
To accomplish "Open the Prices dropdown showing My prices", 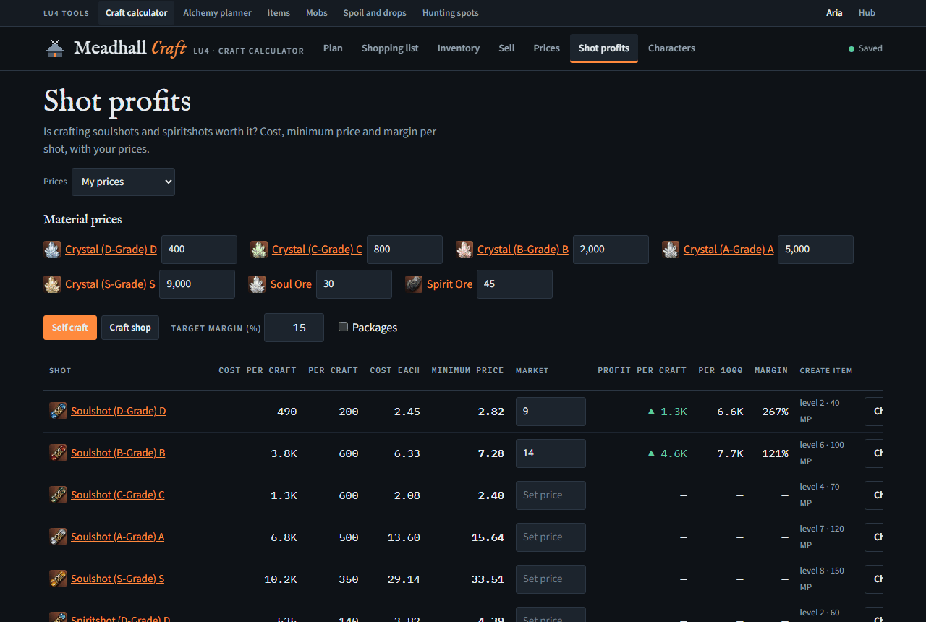I will [x=123, y=182].
